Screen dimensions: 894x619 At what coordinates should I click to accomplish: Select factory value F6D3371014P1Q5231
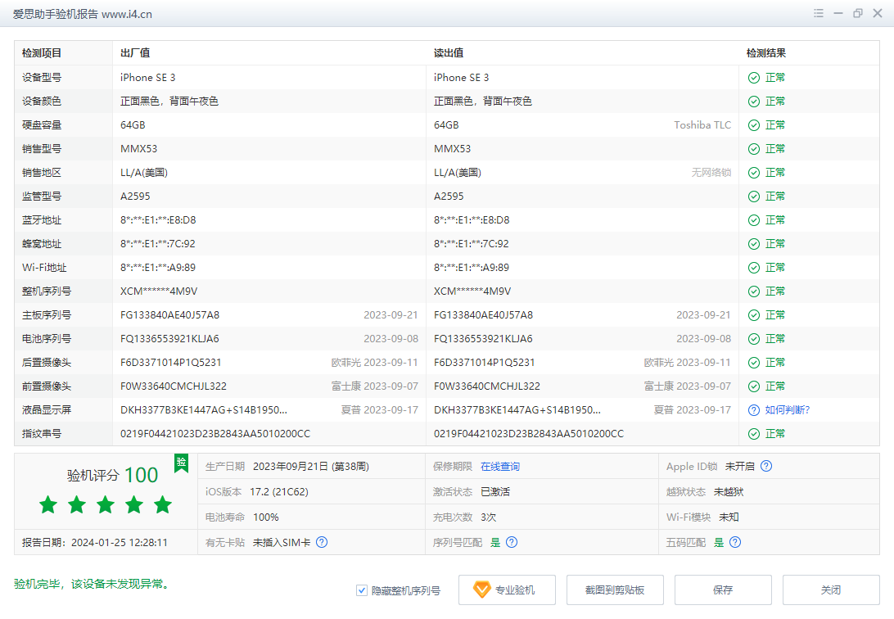170,363
